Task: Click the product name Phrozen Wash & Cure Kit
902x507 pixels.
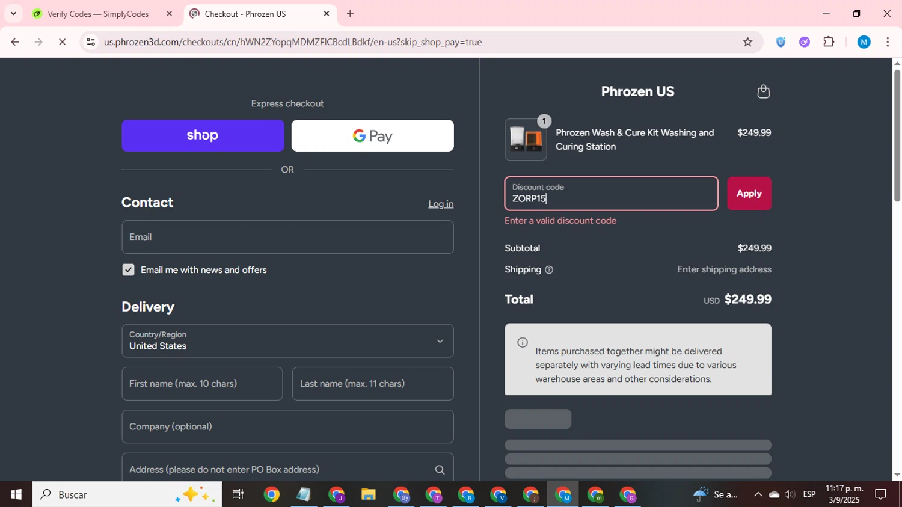Action: (635, 140)
